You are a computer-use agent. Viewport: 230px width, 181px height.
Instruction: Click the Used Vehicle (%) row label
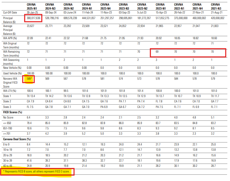pos(12,73)
